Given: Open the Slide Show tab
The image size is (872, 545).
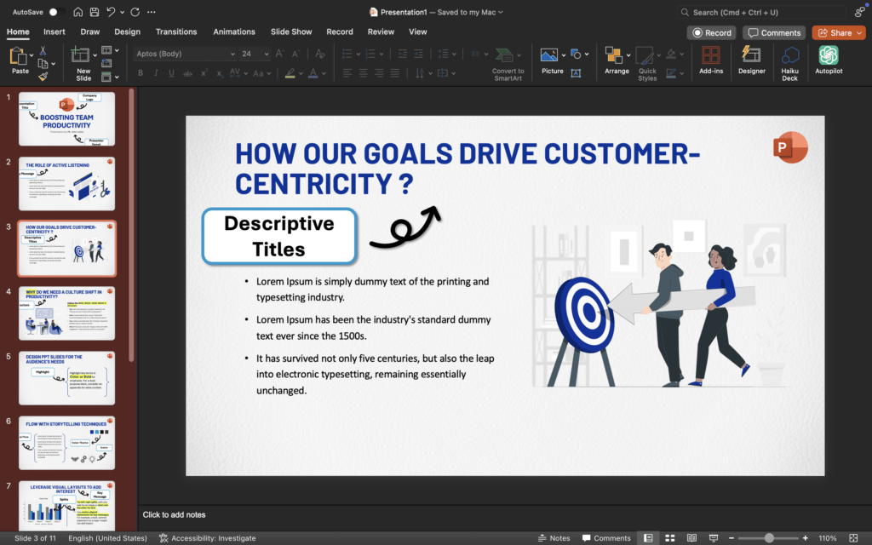Looking at the screenshot, I should coord(291,32).
